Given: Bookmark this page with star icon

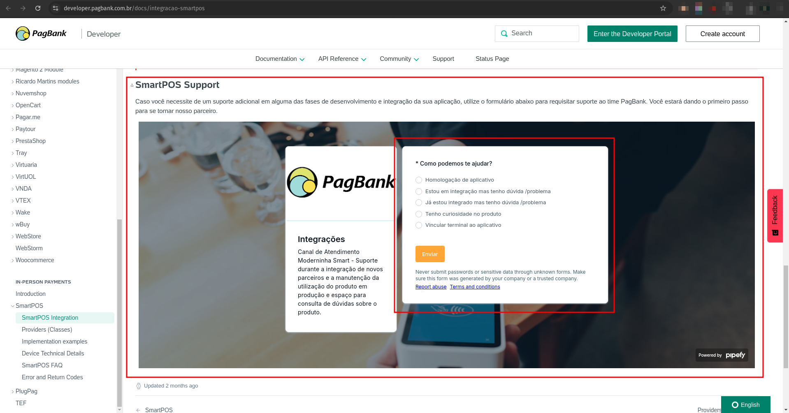Looking at the screenshot, I should 663,8.
